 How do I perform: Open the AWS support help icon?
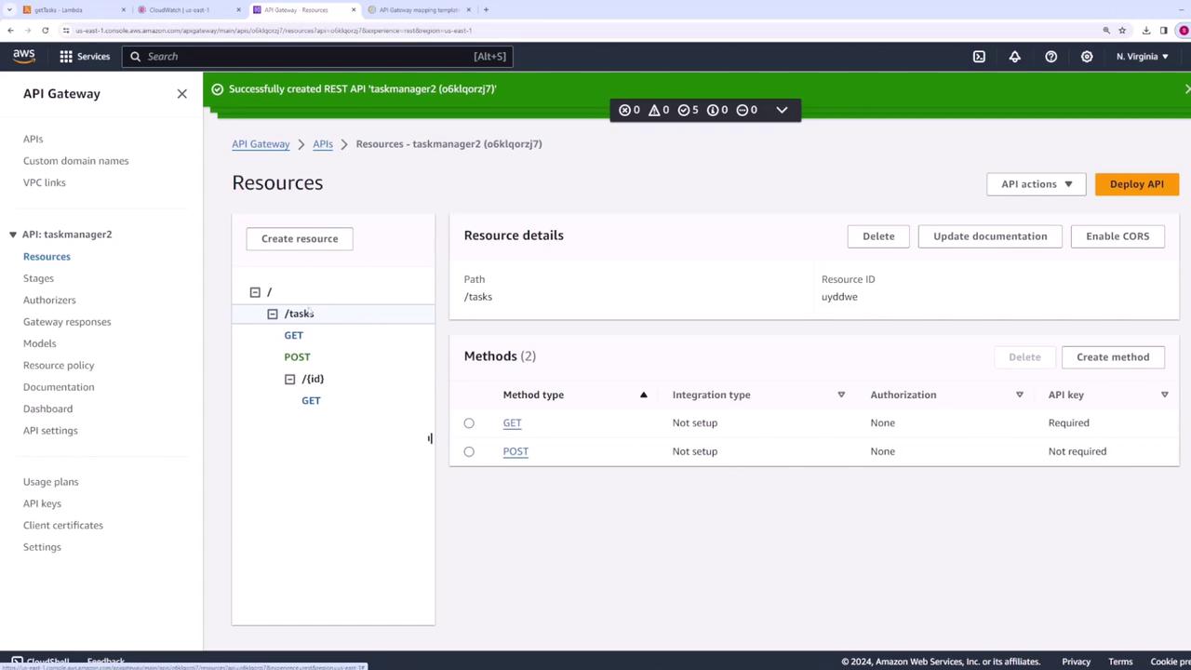coord(1050,56)
